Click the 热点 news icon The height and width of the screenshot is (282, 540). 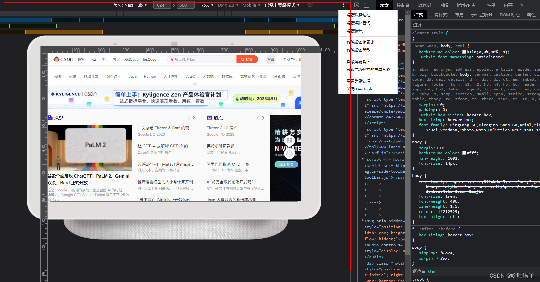click(x=209, y=118)
